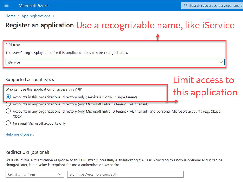Image resolution: width=243 pixels, height=182 pixels.
Task: Focus the Search resources search box
Action: (x=212, y=6)
